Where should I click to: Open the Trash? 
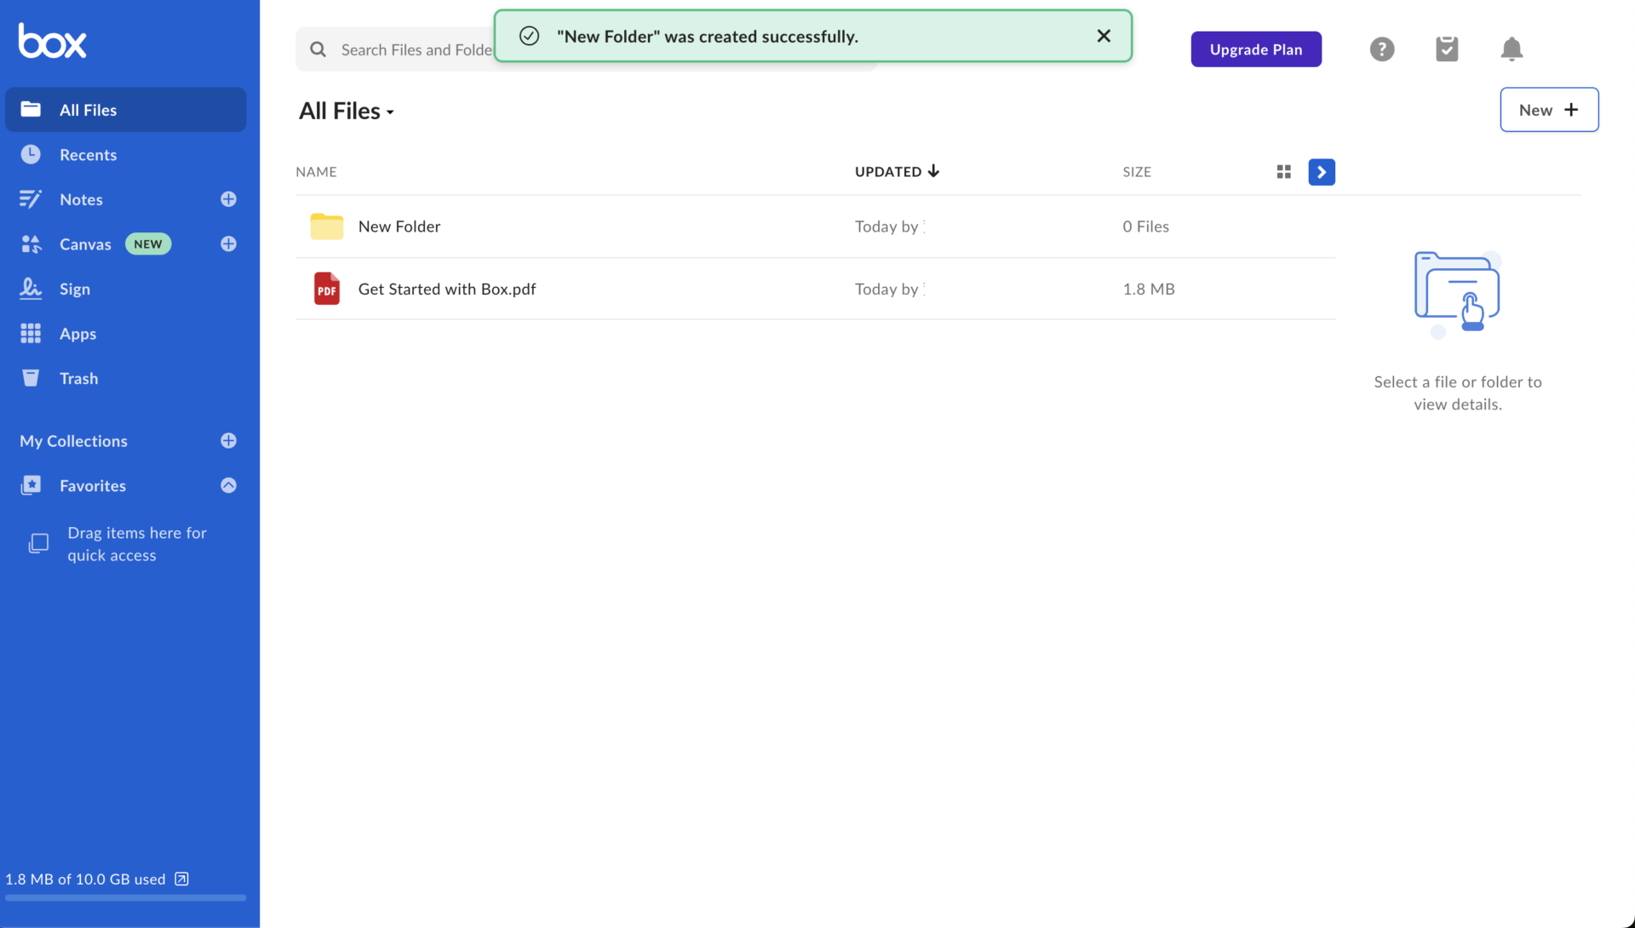78,378
